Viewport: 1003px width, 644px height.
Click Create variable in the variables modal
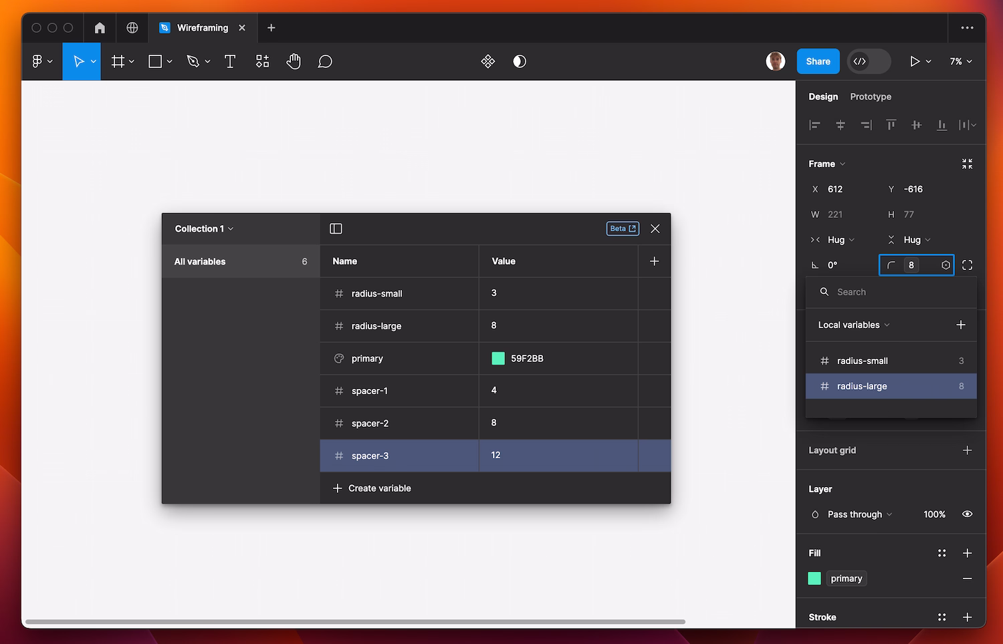click(x=372, y=488)
